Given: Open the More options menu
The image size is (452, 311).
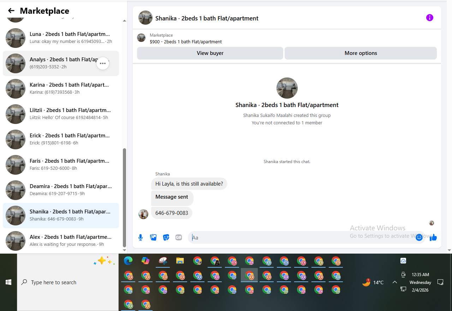Looking at the screenshot, I should (361, 53).
